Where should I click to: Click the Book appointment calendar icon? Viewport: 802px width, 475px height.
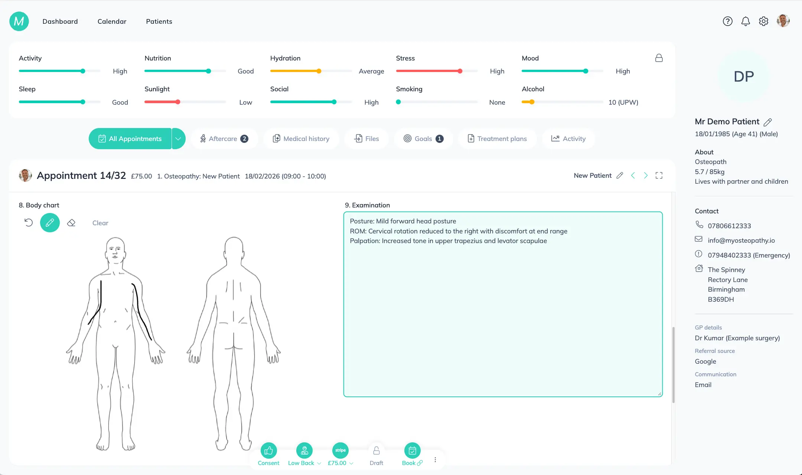click(412, 451)
